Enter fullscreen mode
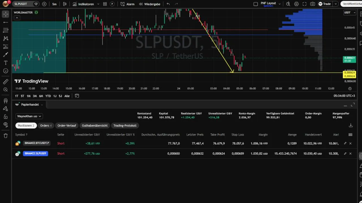 coord(305,4)
